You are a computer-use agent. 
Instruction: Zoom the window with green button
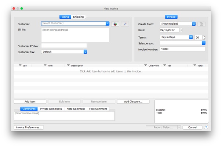[x=22, y=8]
